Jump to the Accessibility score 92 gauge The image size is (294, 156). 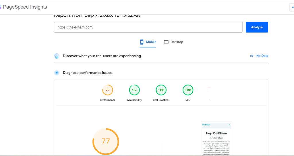134,93
